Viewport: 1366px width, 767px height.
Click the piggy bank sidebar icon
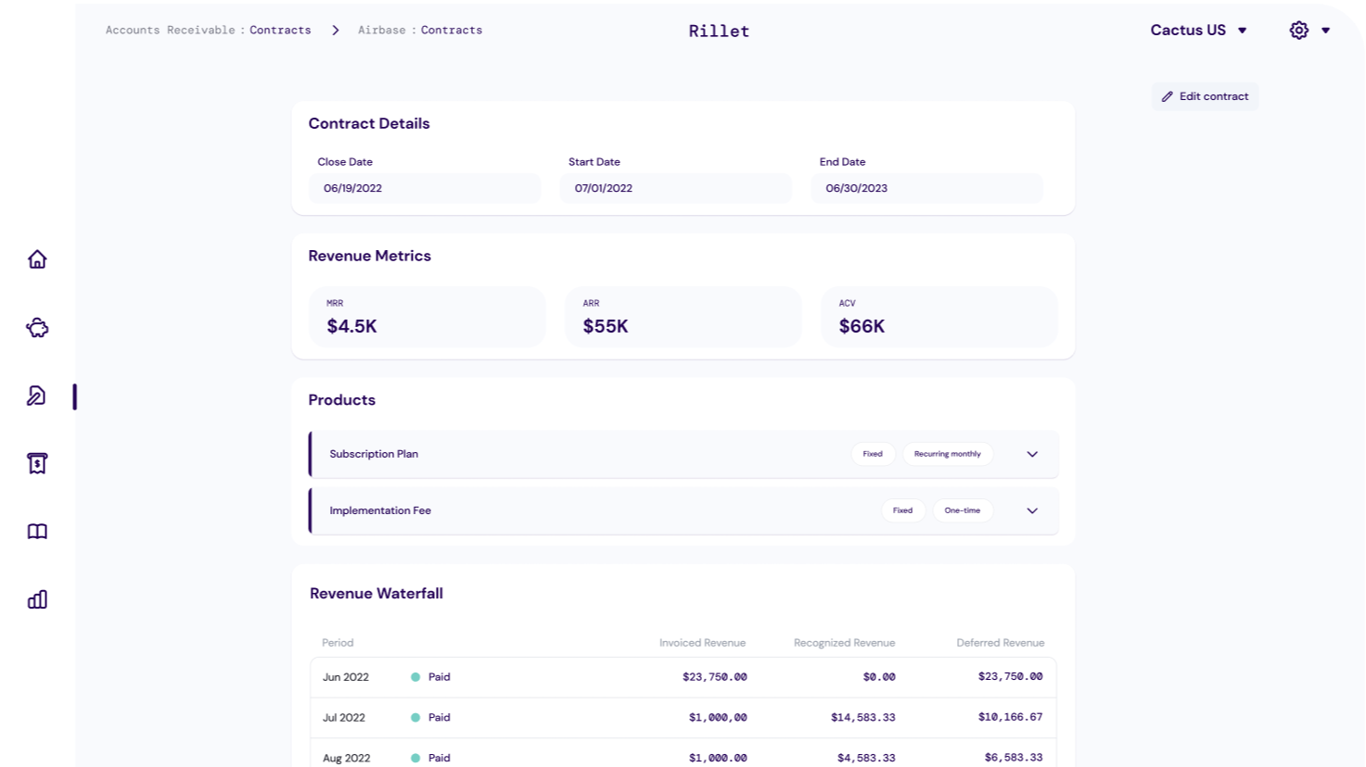[37, 328]
